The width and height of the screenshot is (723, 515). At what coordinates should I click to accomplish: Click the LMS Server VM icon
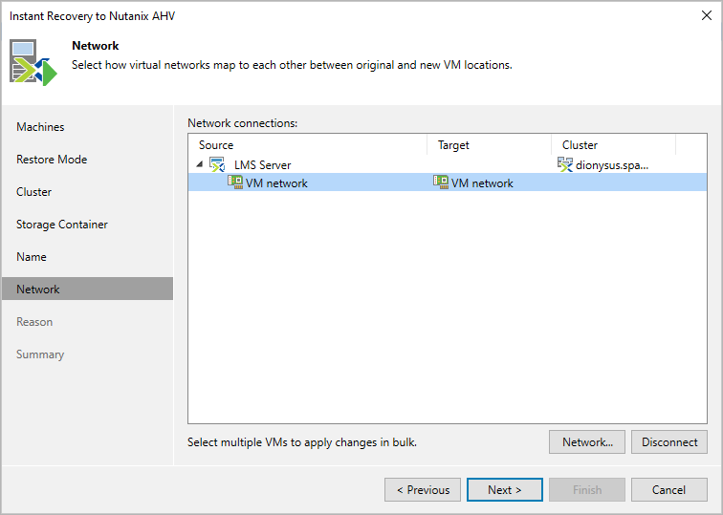pyautogui.click(x=217, y=164)
